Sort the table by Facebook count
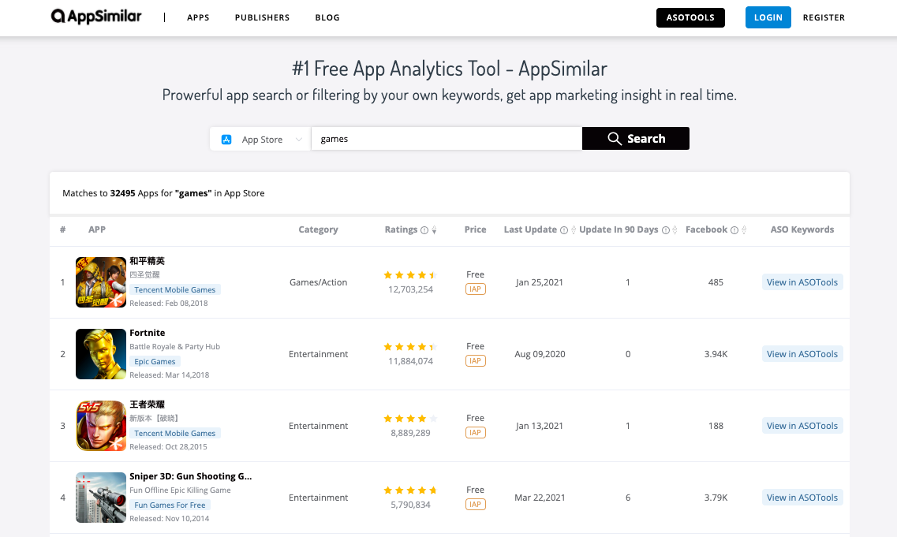This screenshot has width=897, height=537. click(744, 230)
